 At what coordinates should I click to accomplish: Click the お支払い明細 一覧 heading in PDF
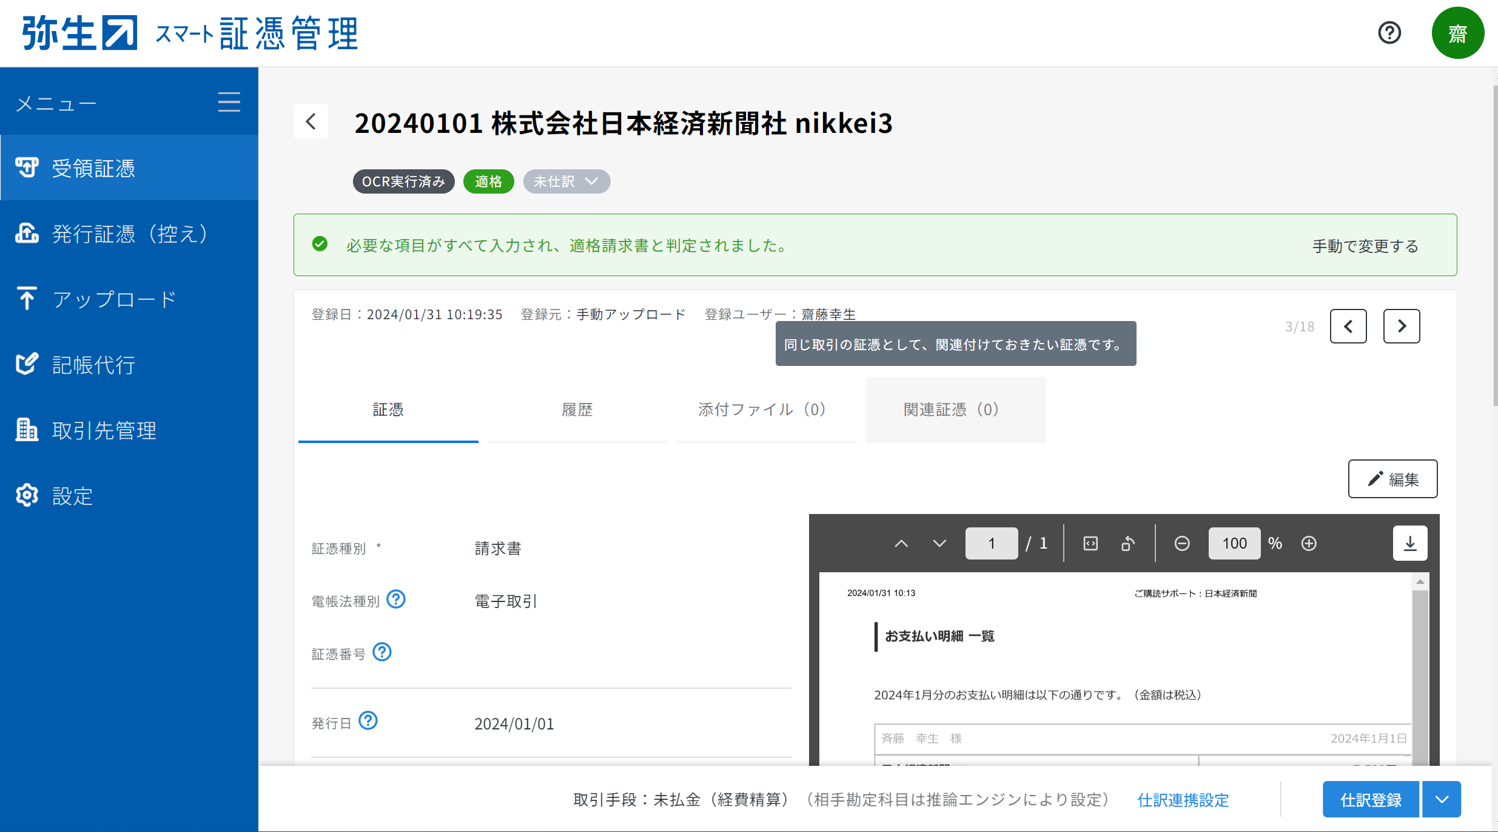pyautogui.click(x=939, y=636)
